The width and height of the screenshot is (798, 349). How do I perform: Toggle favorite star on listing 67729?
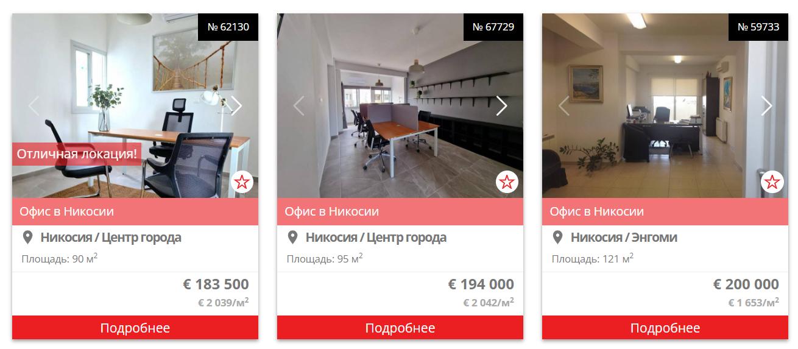[507, 182]
